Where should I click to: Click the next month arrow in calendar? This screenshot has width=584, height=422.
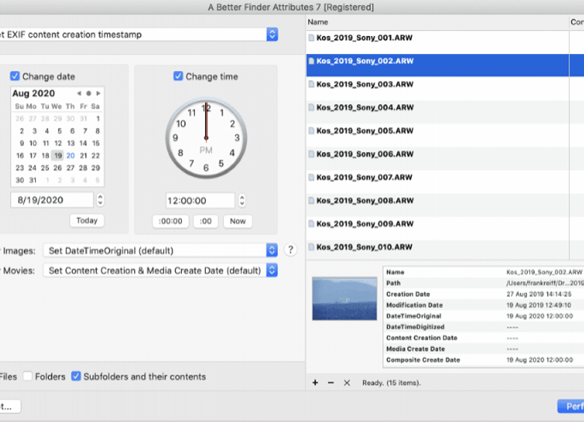click(98, 94)
